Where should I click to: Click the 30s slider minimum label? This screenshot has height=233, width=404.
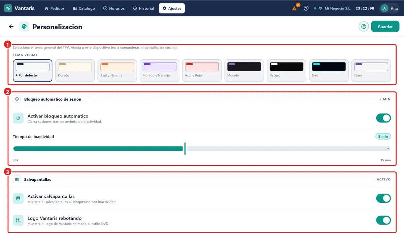tap(15, 160)
